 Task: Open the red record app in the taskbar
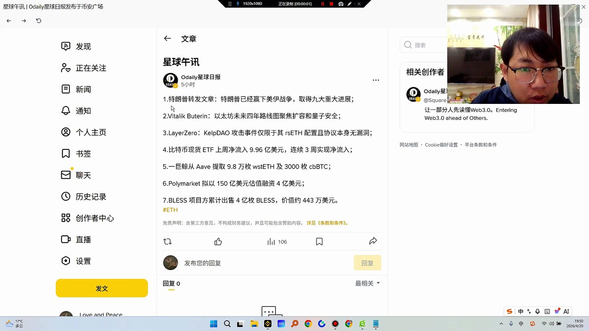(335, 324)
